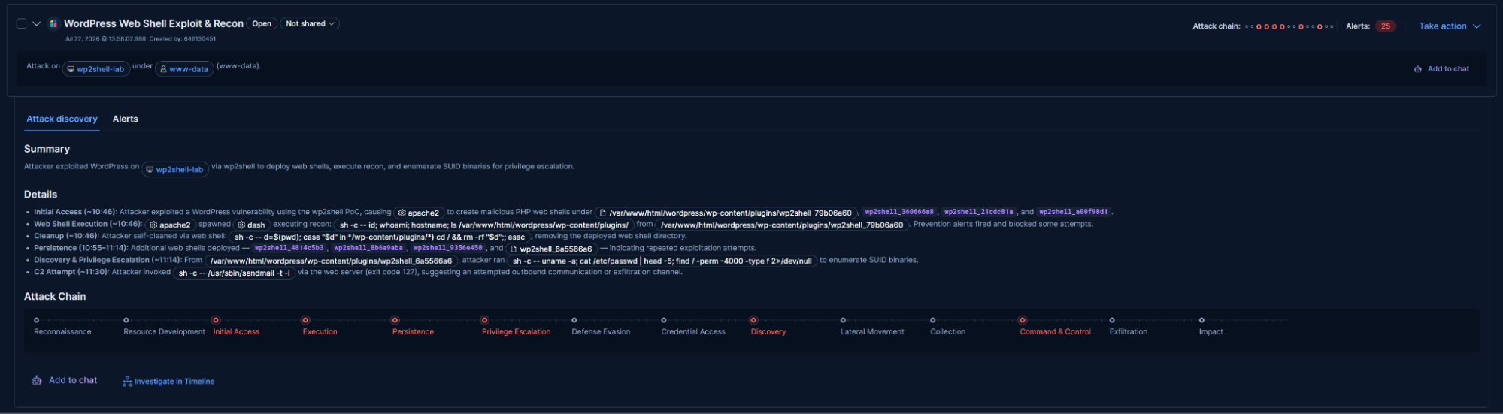Click the 'C2 Attempt (~11:30):' heading text
Image resolution: width=1503 pixels, height=414 pixels.
tap(71, 272)
